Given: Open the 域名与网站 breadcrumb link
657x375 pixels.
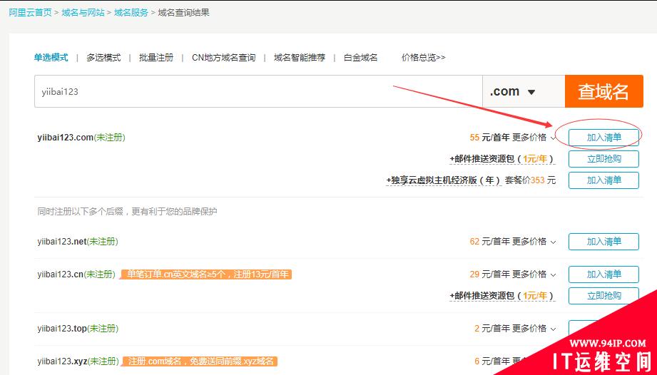Looking at the screenshot, I should point(83,13).
